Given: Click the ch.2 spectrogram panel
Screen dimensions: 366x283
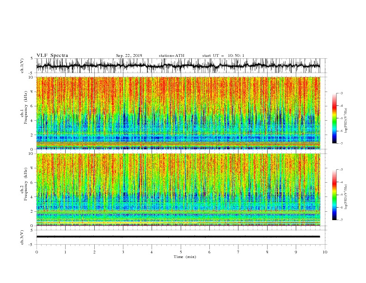Looking at the screenshot, I should [178, 190].
